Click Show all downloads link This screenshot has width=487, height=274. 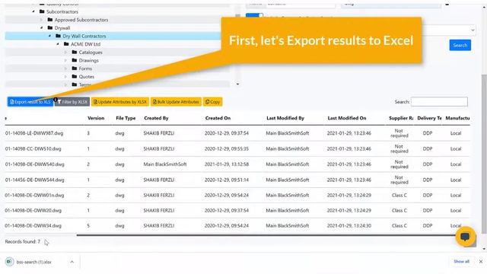461,261
